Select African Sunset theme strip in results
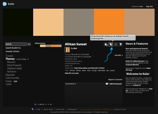The width and height of the screenshot is (158, 114). pos(48,46)
